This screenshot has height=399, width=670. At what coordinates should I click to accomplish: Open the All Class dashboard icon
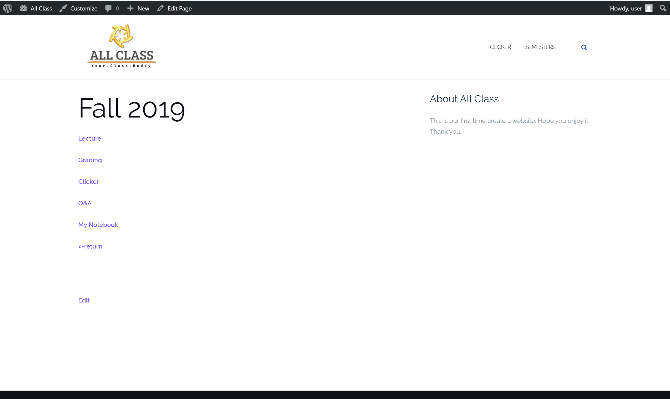point(23,8)
